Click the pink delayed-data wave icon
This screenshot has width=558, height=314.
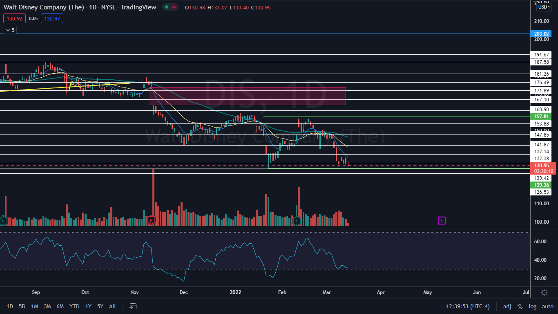174,7
